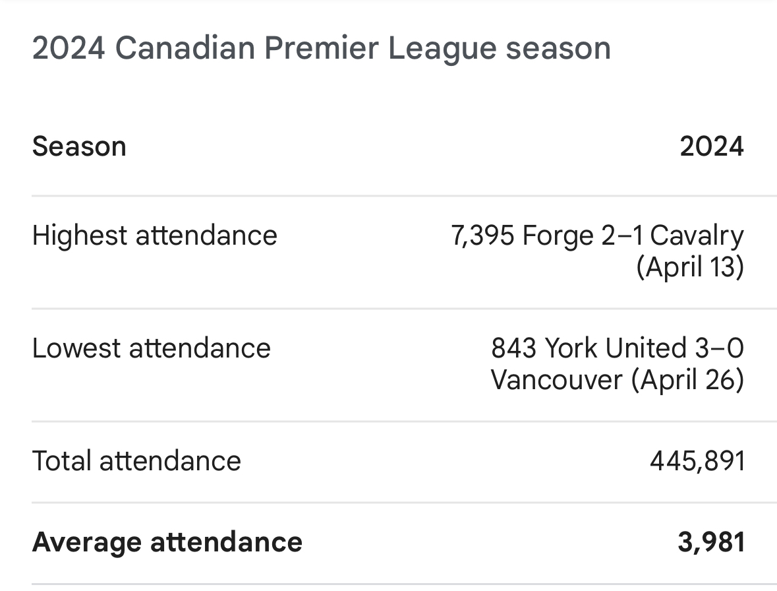
Task: Select the 7,395 highest attendance figure
Action: pos(482,235)
